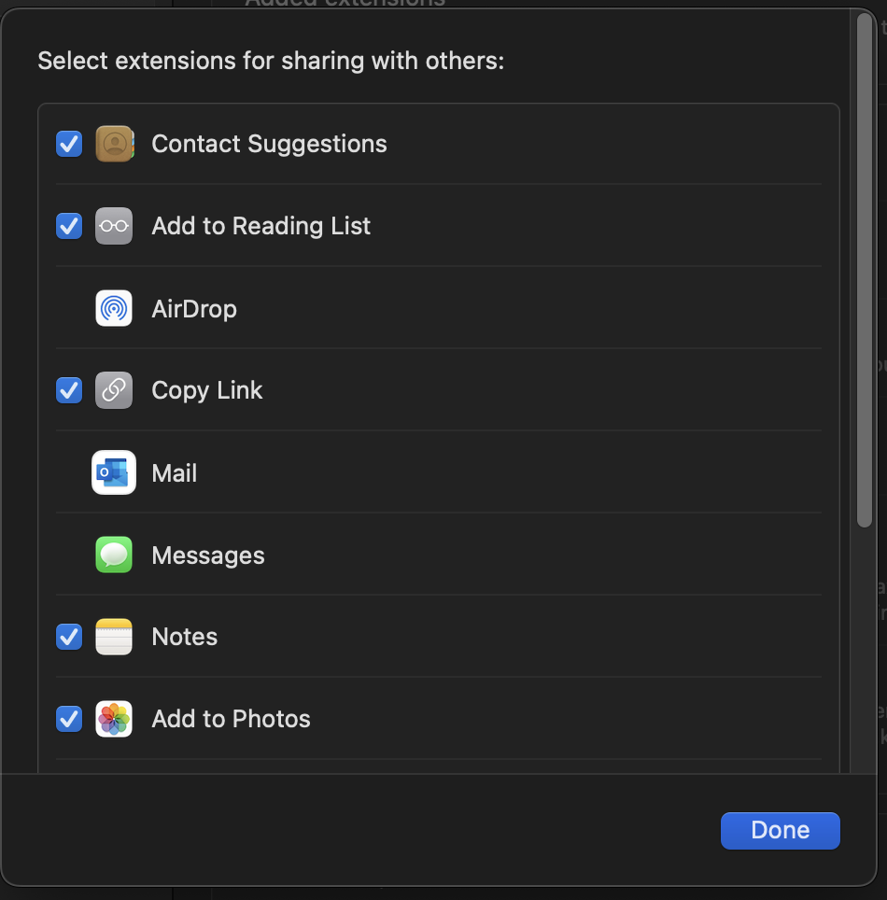887x900 pixels.
Task: Click the Photos flower icon
Action: pos(114,719)
